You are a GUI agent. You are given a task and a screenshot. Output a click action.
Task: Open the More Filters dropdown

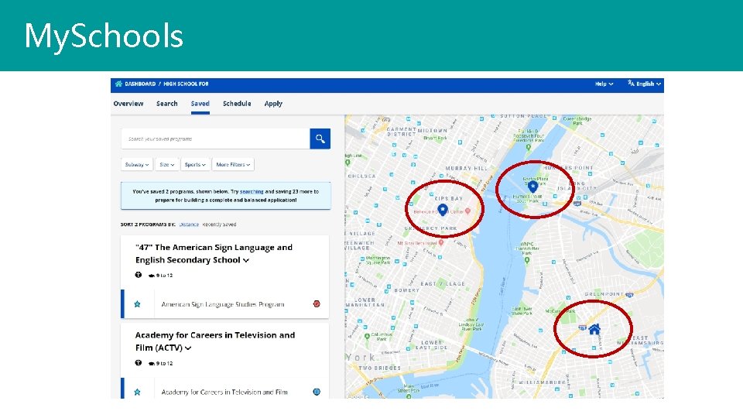(233, 164)
